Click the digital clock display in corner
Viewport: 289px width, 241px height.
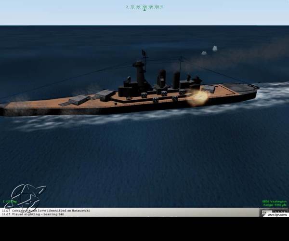pos(281,212)
